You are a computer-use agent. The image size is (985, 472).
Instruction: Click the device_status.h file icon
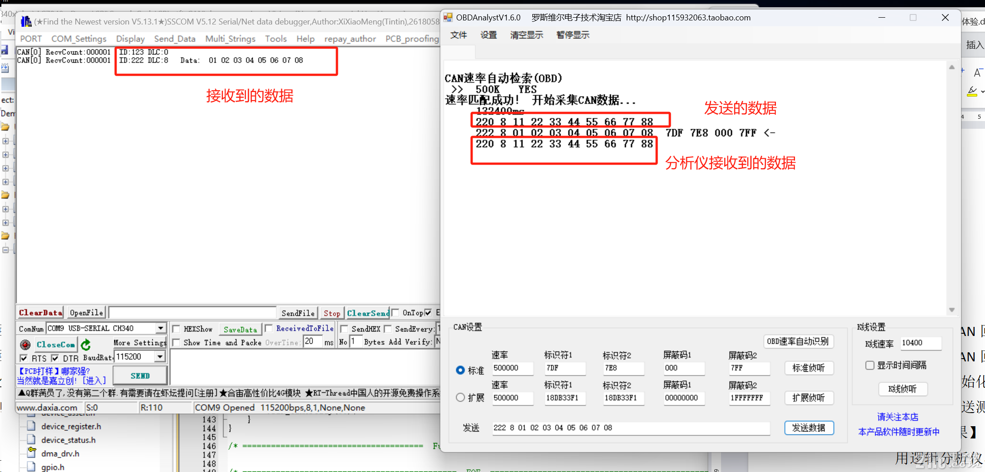(x=31, y=439)
